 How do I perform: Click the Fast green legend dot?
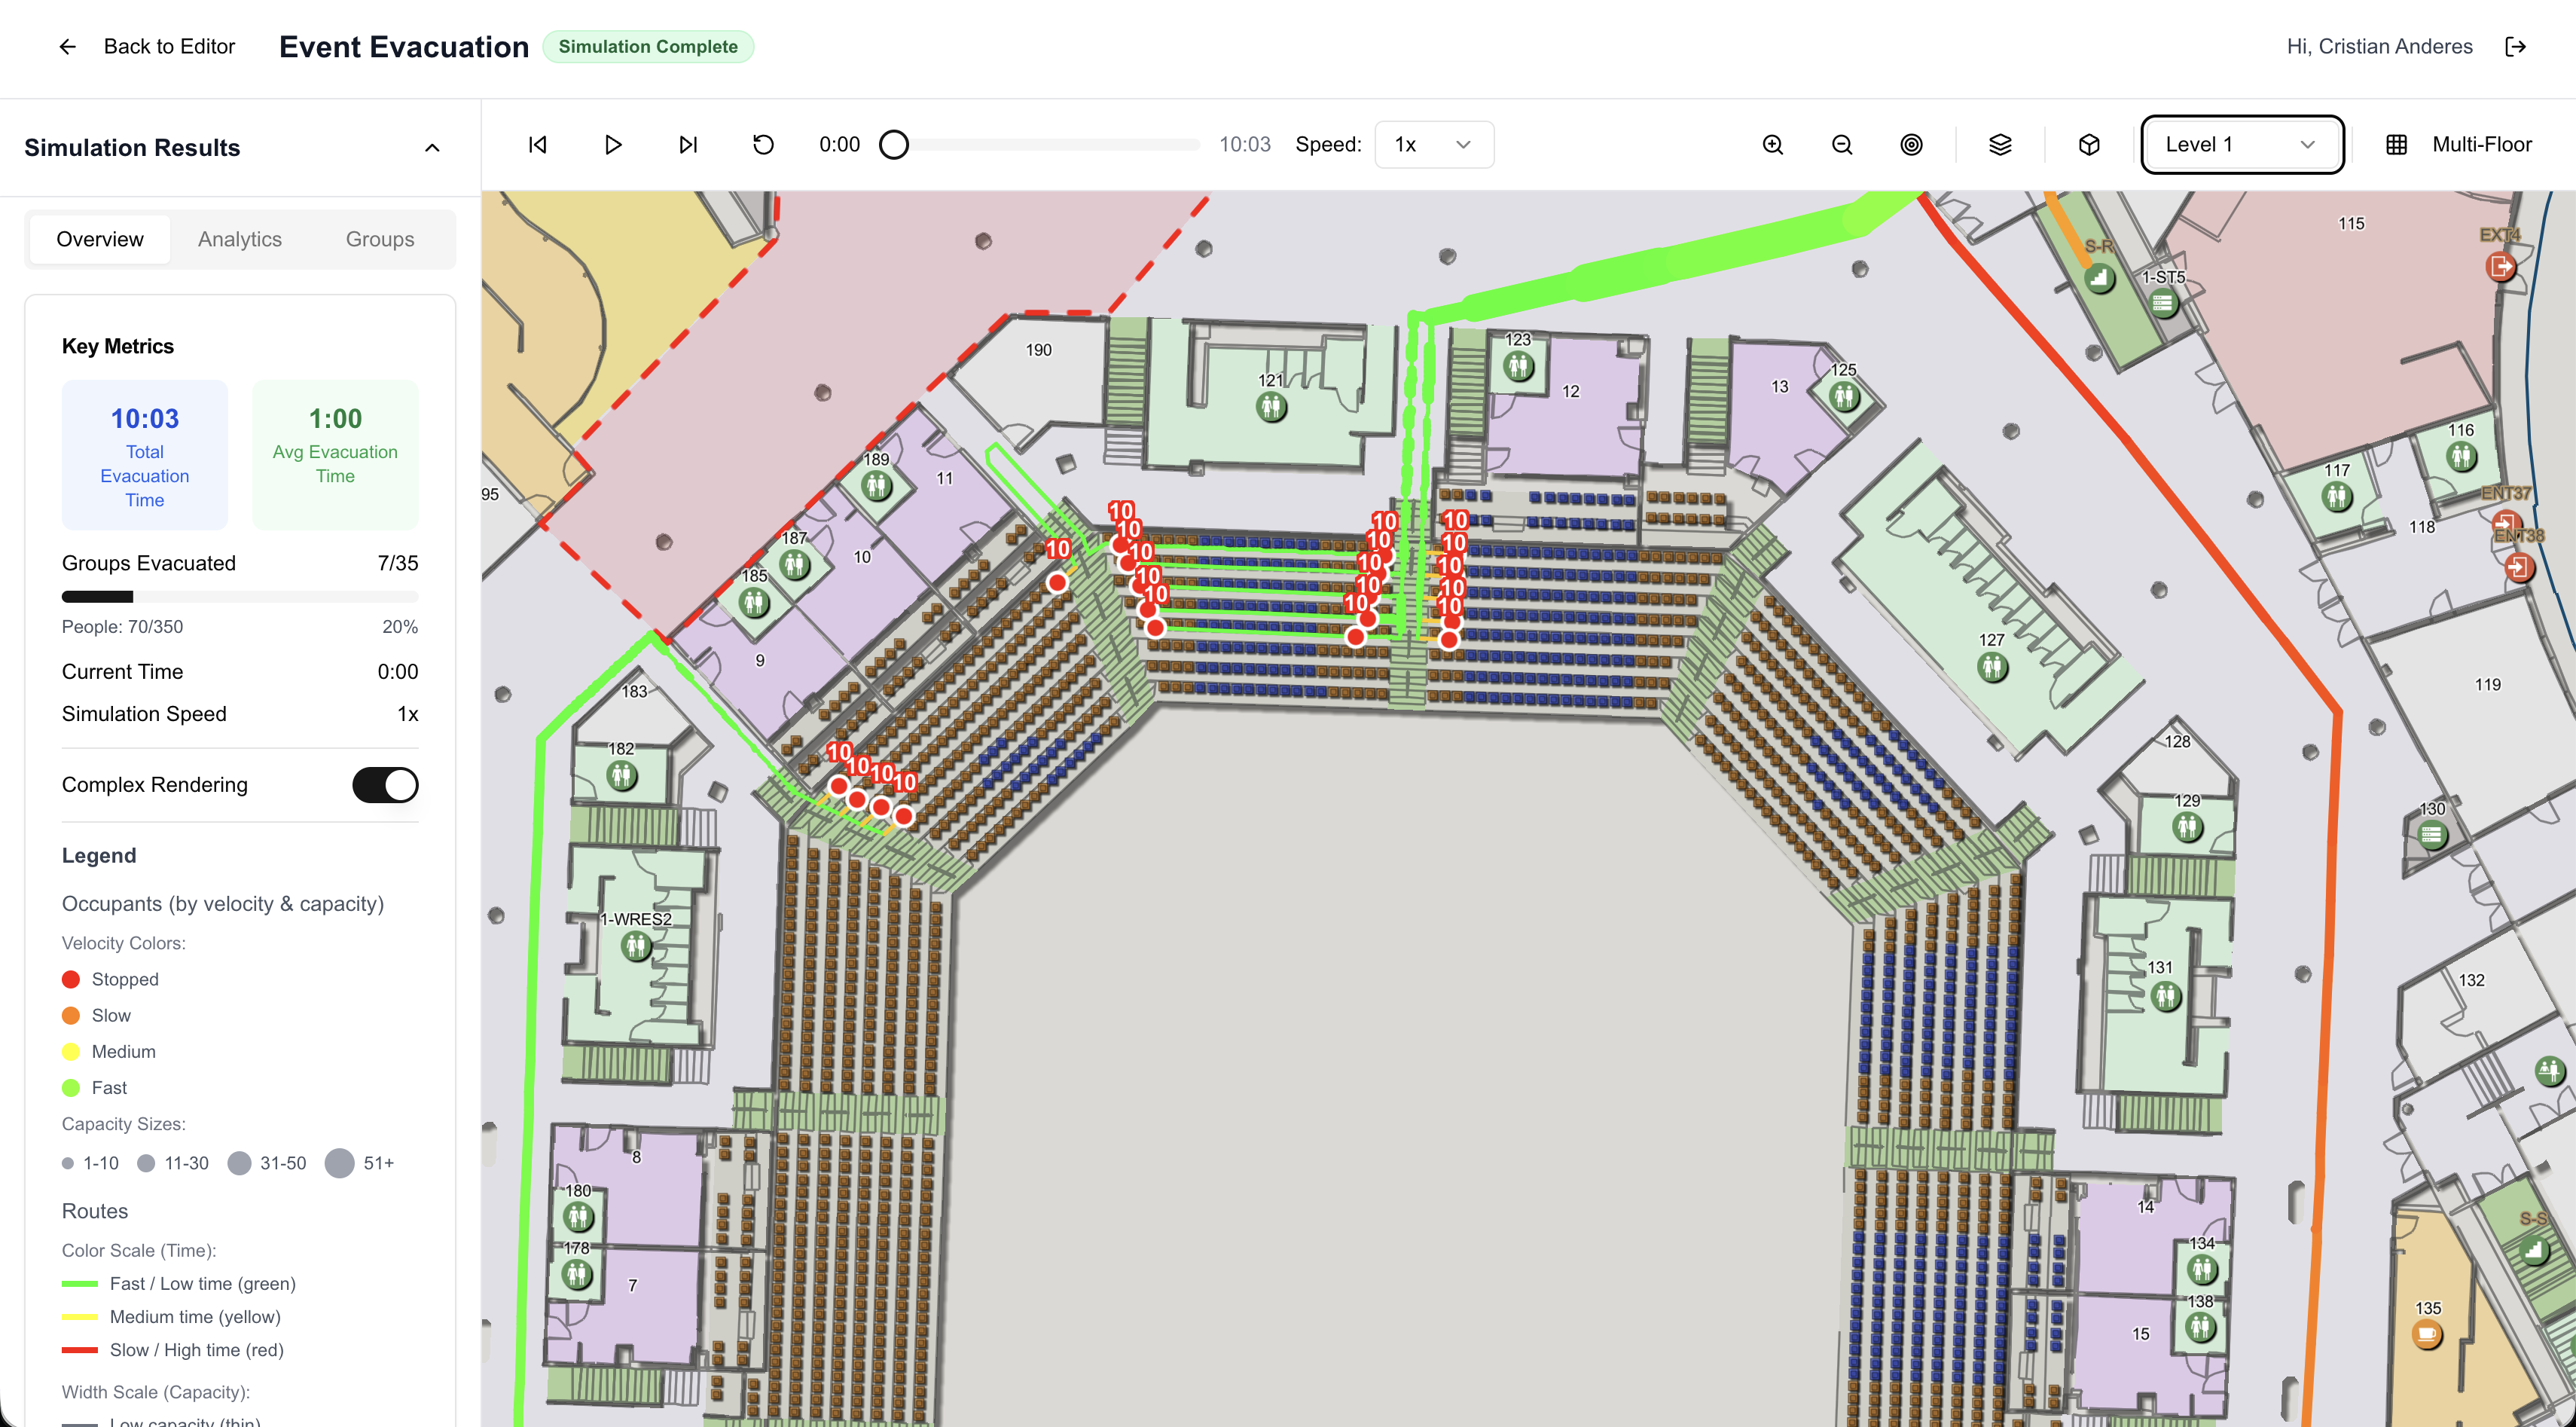71,1088
